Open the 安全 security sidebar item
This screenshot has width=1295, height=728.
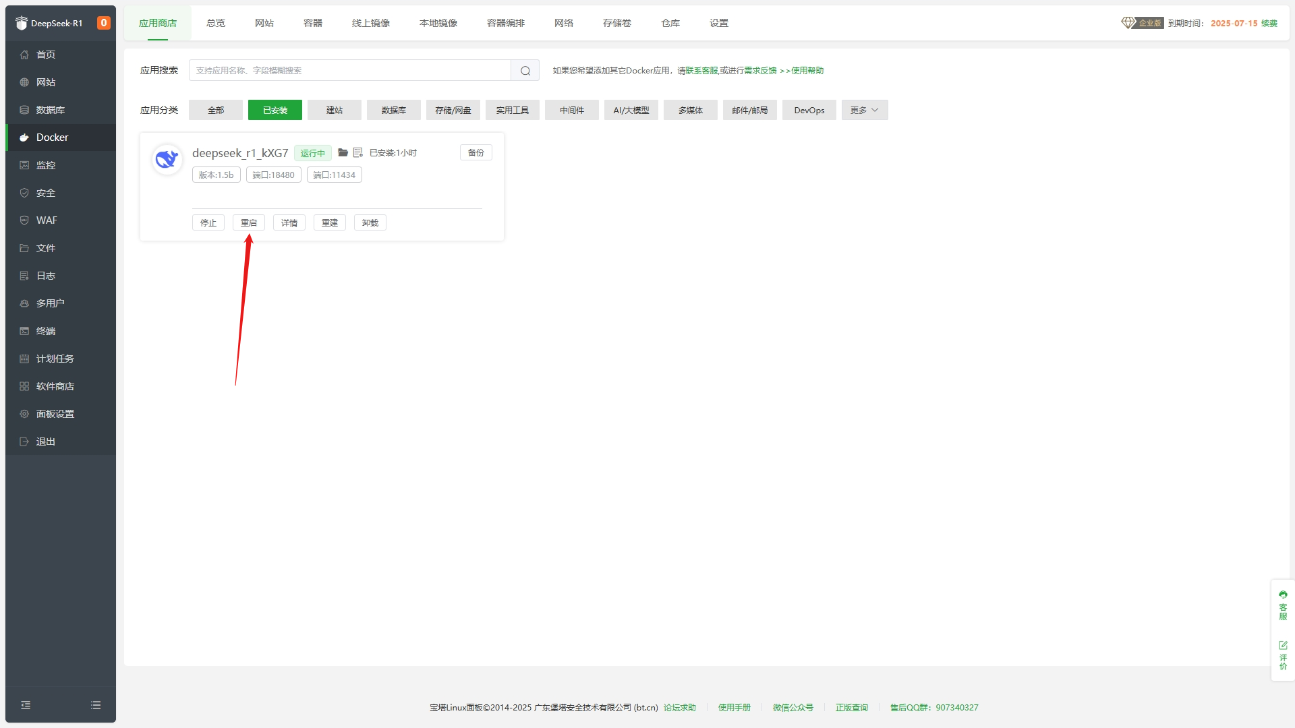click(x=61, y=193)
